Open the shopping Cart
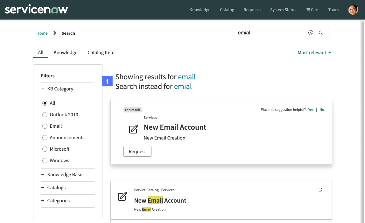Image resolution: width=365 pixels, height=223 pixels. [x=312, y=10]
